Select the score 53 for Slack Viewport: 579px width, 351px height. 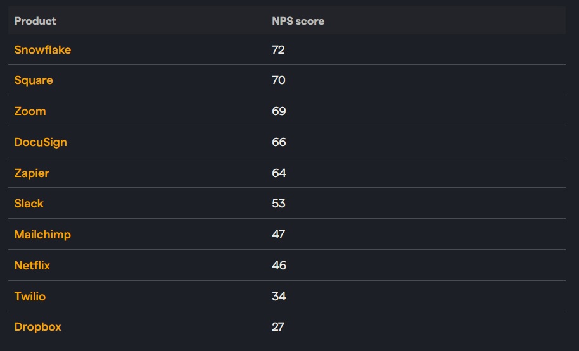279,204
